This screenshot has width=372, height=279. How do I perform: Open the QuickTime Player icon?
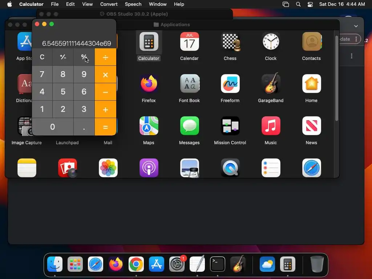230,168
